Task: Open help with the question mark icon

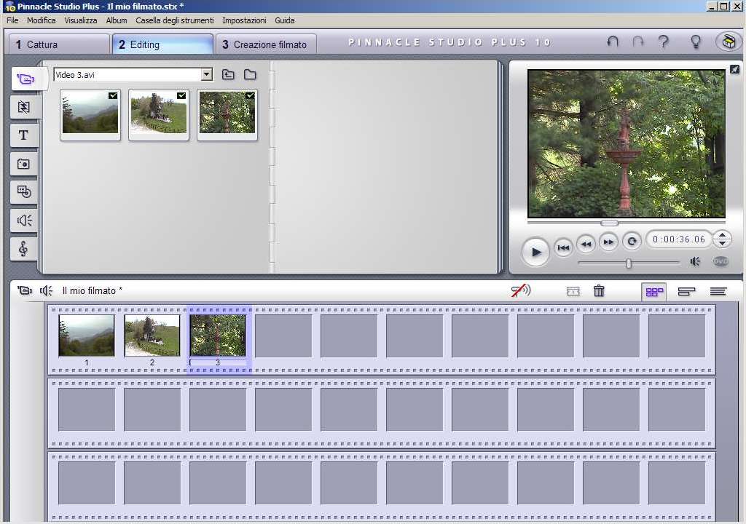Action: [663, 41]
